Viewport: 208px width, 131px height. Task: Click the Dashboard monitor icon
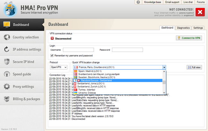(7, 25)
